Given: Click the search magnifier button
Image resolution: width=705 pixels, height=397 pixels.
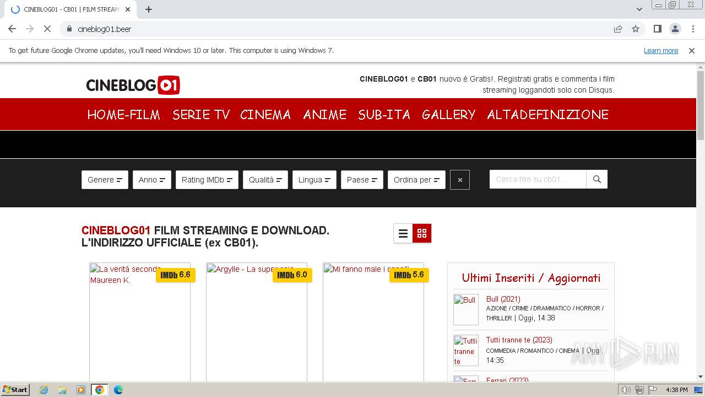Looking at the screenshot, I should point(597,179).
